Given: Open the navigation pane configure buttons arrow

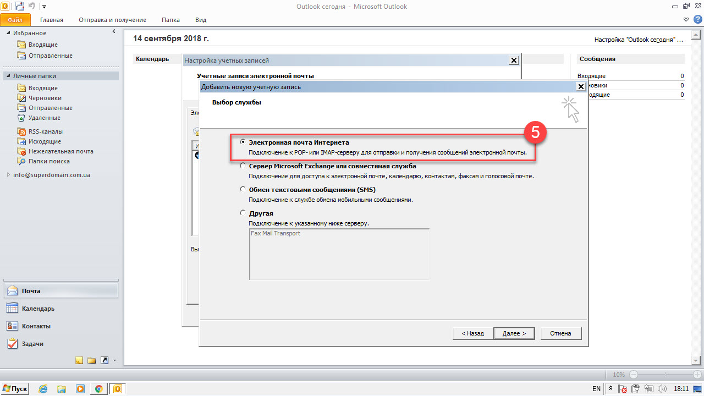Looking at the screenshot, I should point(114,361).
